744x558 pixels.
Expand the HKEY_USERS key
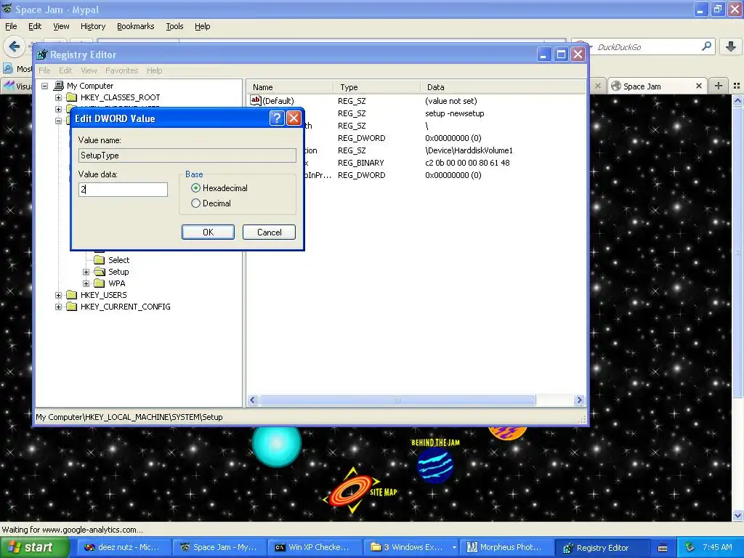coord(58,295)
